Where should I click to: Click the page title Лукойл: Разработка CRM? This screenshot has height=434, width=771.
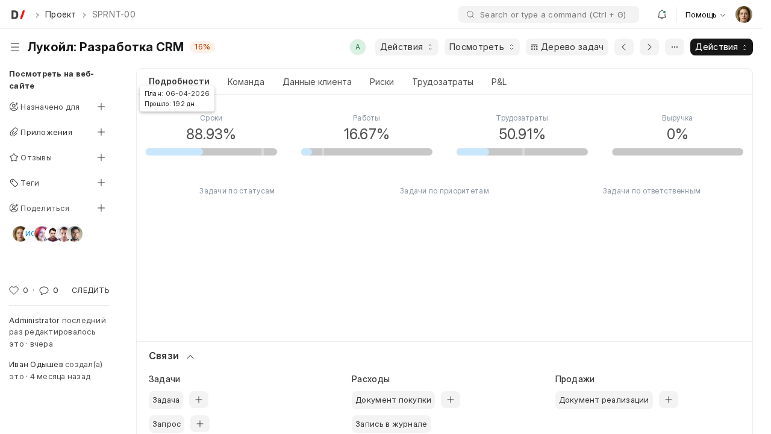pyautogui.click(x=105, y=47)
